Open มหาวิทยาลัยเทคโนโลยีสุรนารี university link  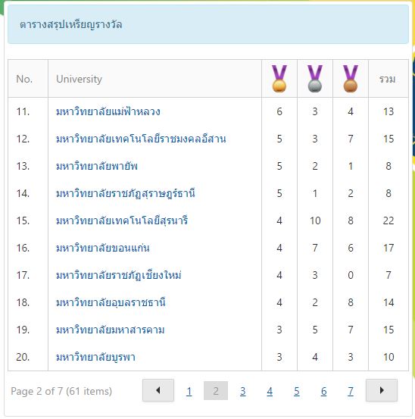click(122, 220)
